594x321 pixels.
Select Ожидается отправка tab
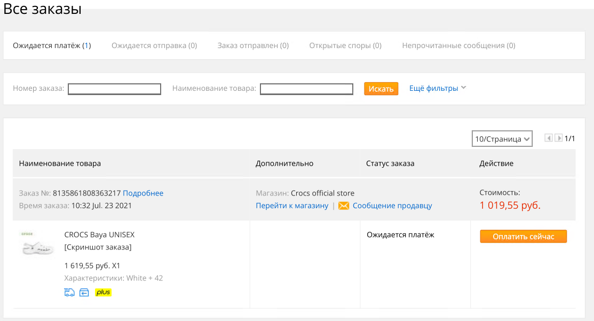pos(154,45)
